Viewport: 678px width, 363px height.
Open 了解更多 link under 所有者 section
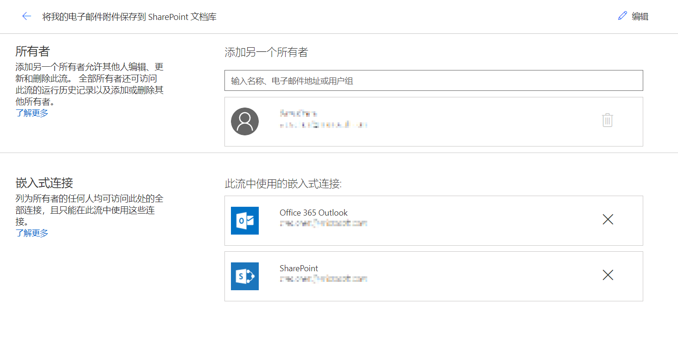click(x=32, y=113)
